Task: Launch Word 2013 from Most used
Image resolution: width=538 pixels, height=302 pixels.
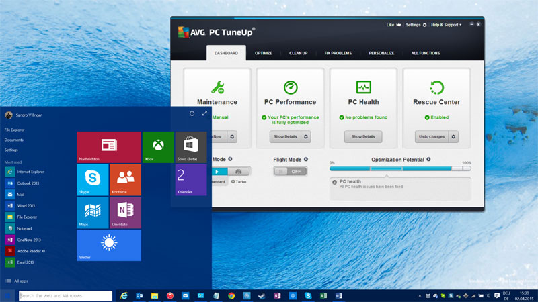Action: [x=21, y=206]
